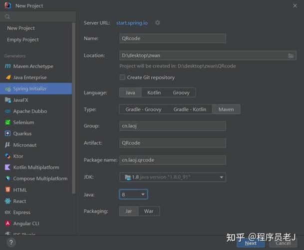Click the Maven Archetype icon
The image size is (304, 250).
[8, 66]
